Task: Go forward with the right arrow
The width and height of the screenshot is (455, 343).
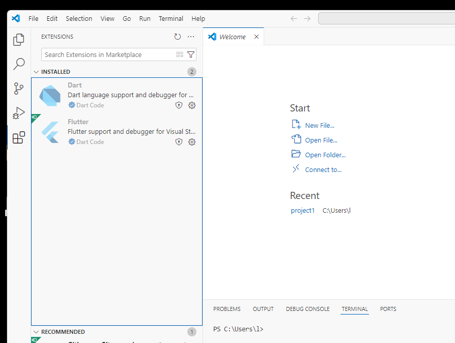Action: (x=307, y=18)
